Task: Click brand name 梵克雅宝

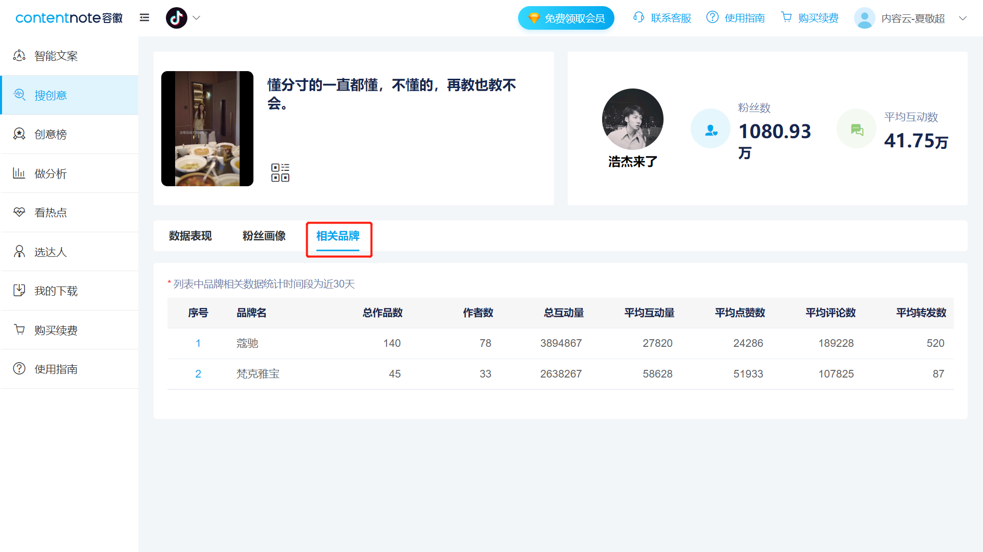Action: 258,374
